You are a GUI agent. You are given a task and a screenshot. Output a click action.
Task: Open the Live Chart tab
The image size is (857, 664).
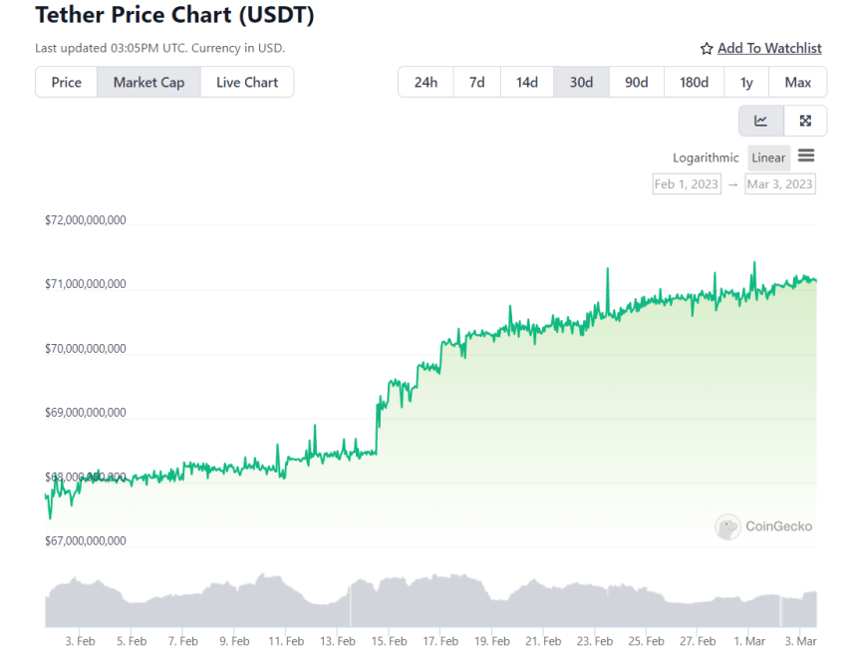pos(247,82)
